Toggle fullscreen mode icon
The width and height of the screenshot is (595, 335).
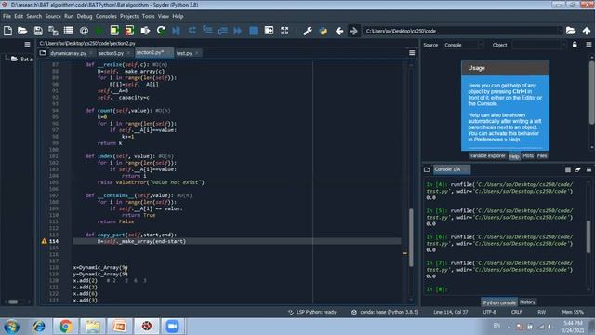pos(284,31)
